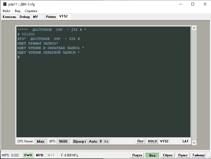Viewport: 211px width, 159px height.
Task: Click the Лог logging button
Action: 140,141
